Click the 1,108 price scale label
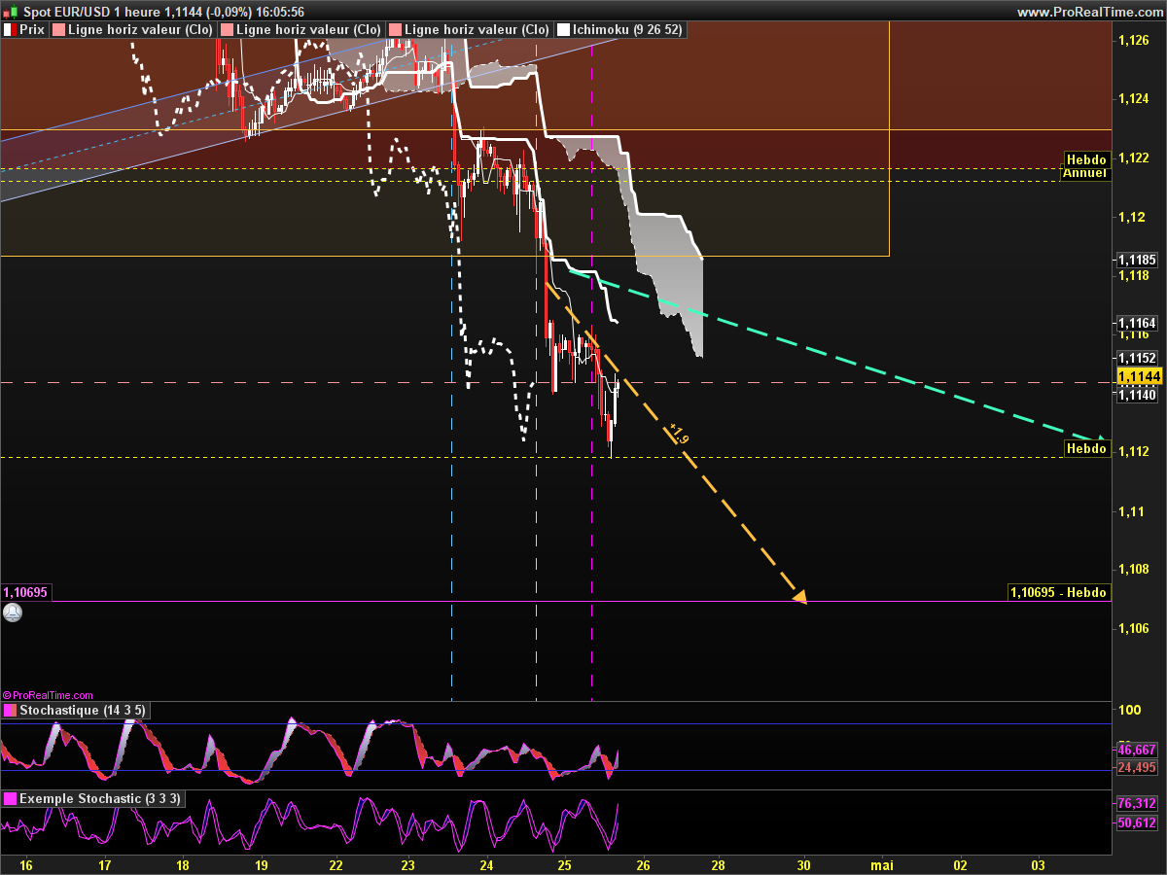The image size is (1167, 875). 1134,570
